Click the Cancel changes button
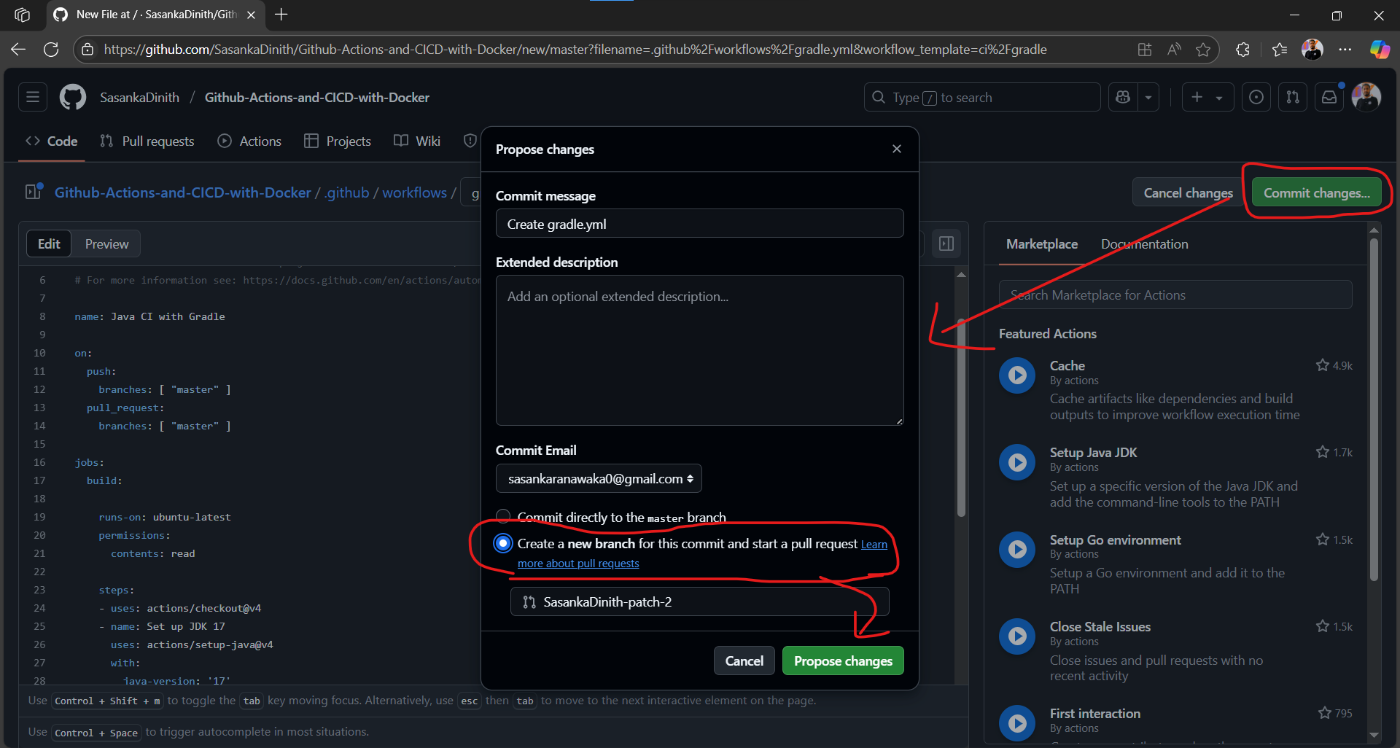This screenshot has width=1400, height=748. point(1188,192)
